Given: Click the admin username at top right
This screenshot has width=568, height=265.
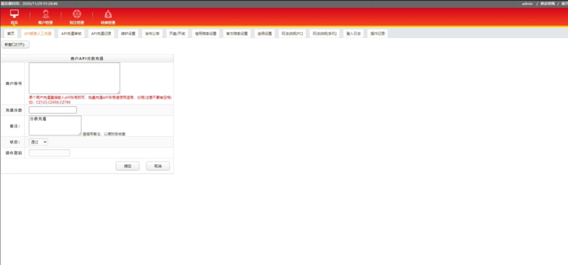Looking at the screenshot, I should [527, 4].
